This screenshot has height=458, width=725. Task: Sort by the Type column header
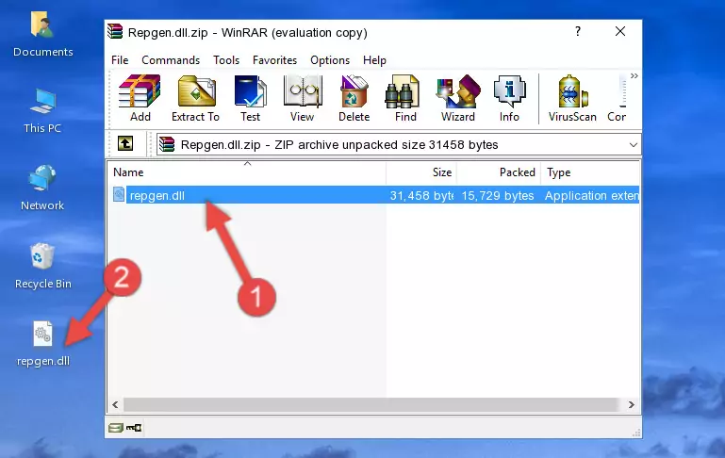(590, 172)
